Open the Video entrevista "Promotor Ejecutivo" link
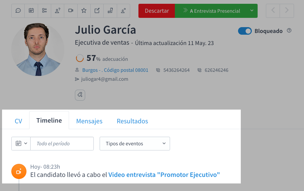This screenshot has height=191, width=304. pos(164,175)
